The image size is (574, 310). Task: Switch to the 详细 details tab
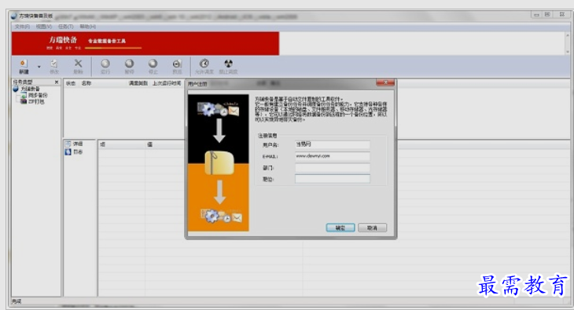pyautogui.click(x=74, y=144)
